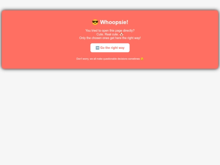Click 'Only the chosen ones' sentence
Viewport: 220px width, 165px height.
110,38
